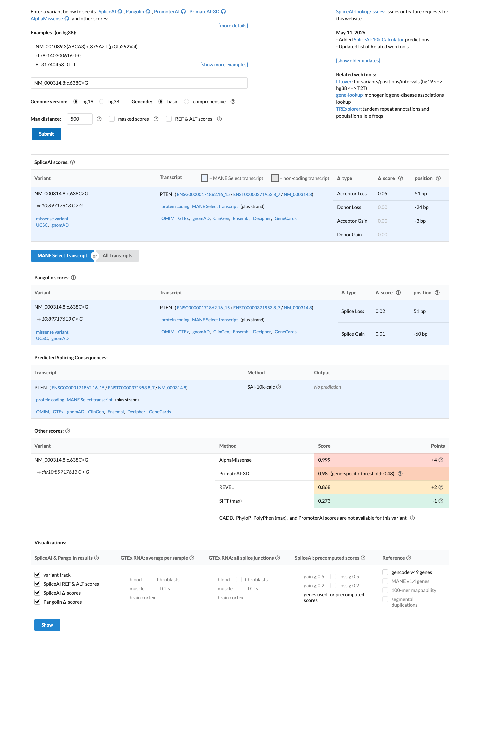The width and height of the screenshot is (484, 732).
Task: Check genes used for precomputed scores
Action: (298, 595)
